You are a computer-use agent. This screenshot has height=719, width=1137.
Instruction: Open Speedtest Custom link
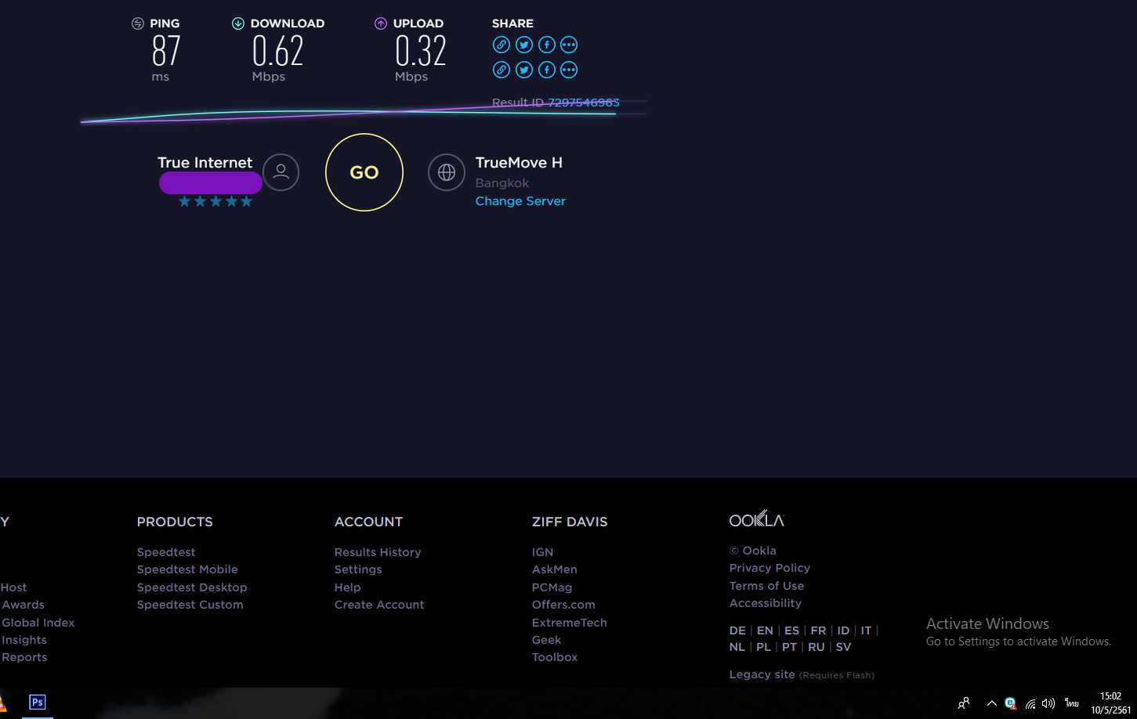190,605
